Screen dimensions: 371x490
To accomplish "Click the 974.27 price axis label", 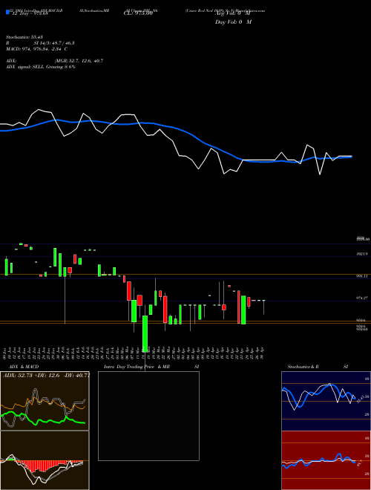I will [x=363, y=298].
